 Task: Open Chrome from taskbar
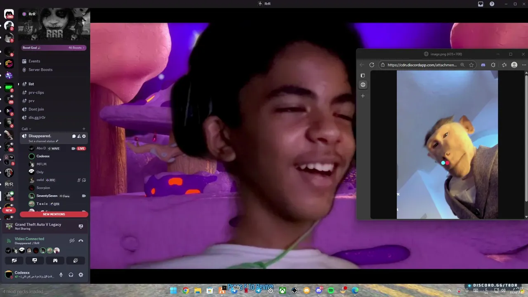pyautogui.click(x=186, y=290)
